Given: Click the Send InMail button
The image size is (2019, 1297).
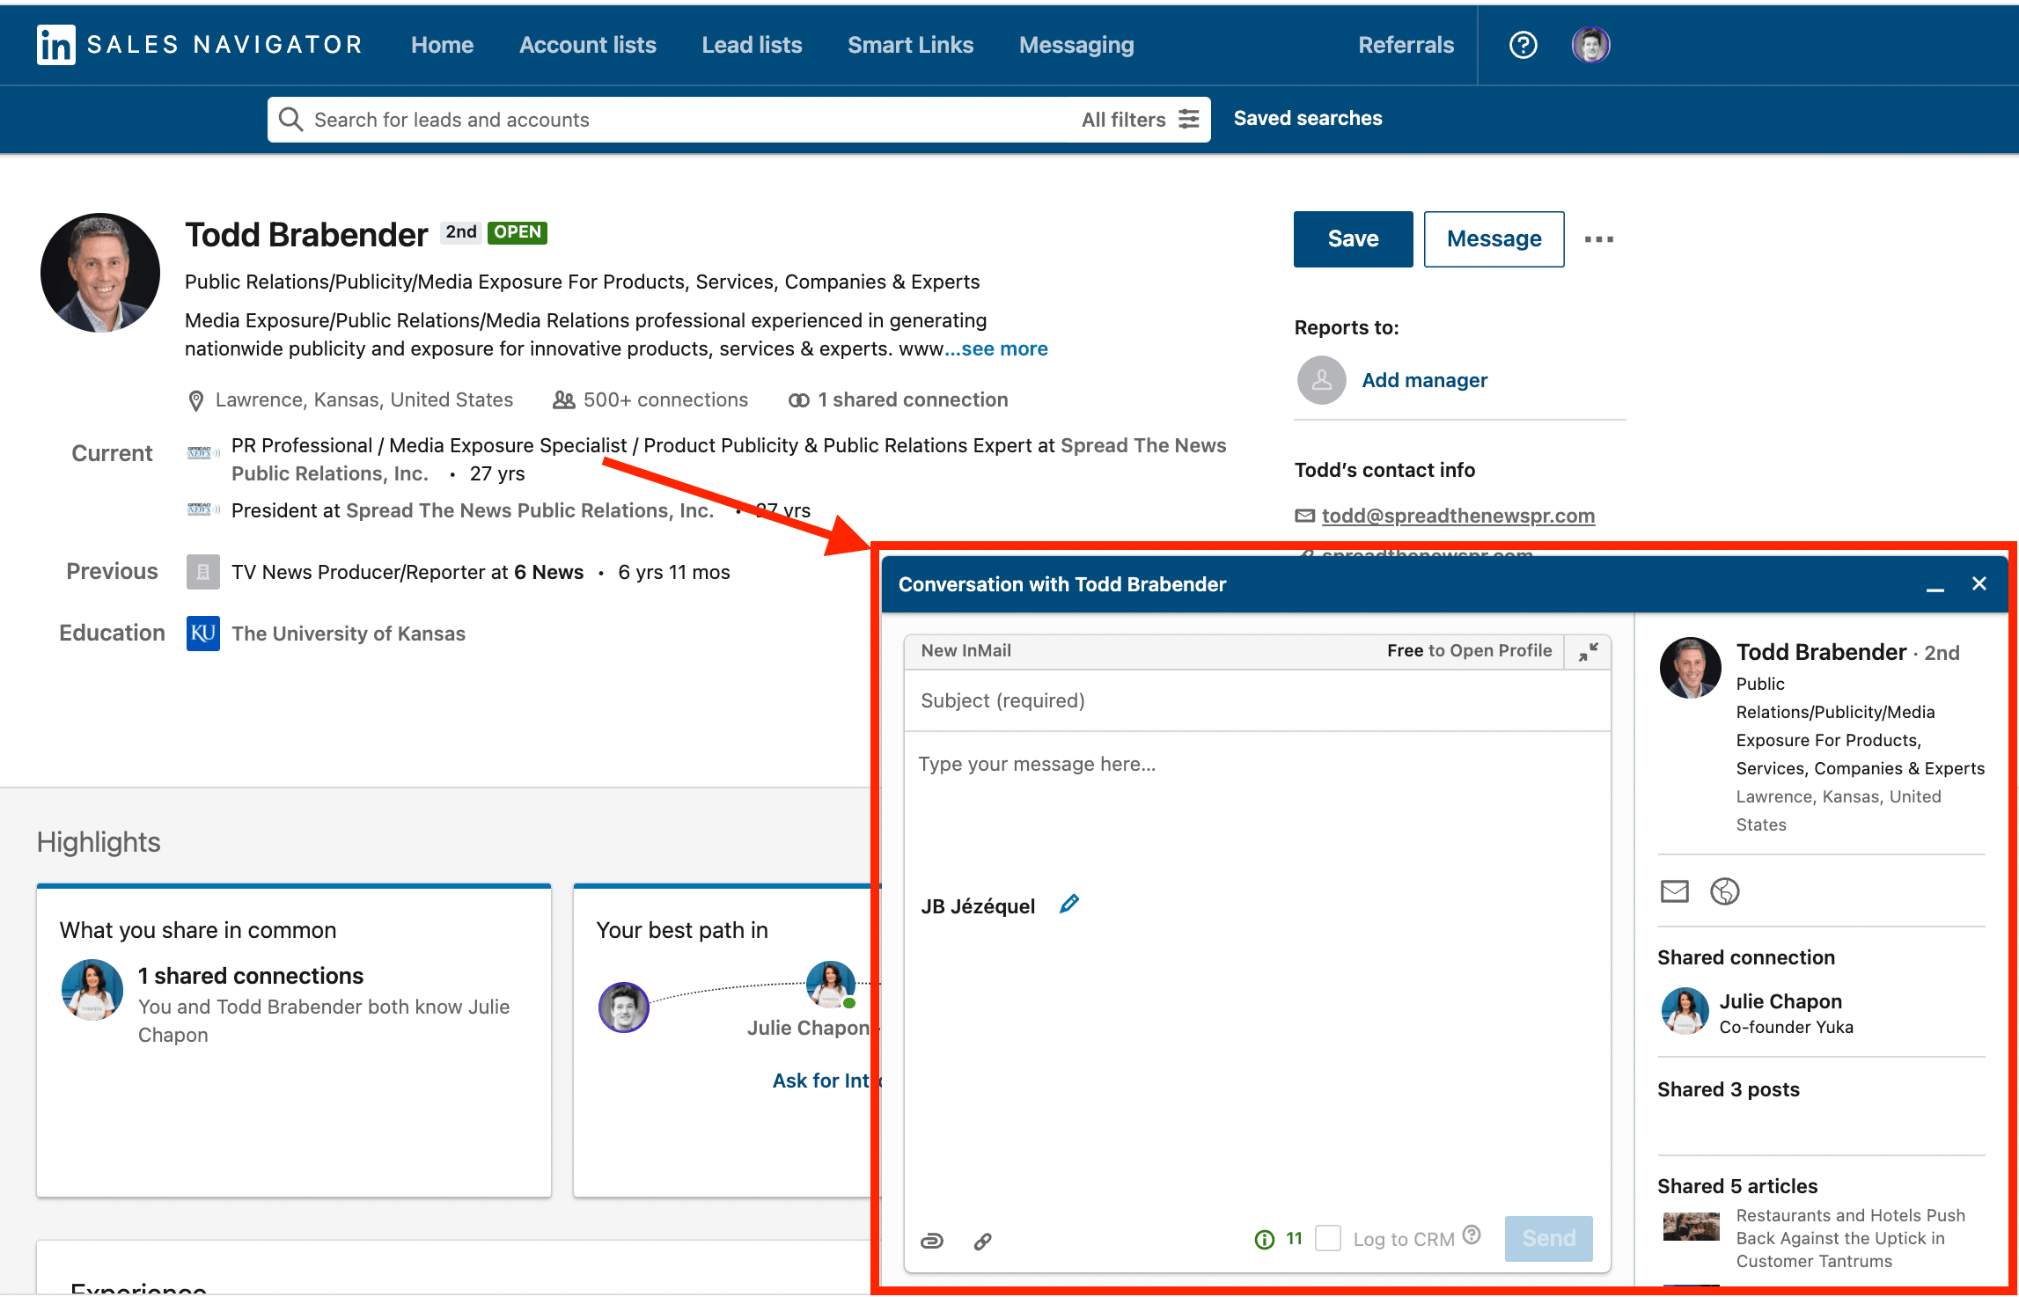Looking at the screenshot, I should point(1548,1238).
